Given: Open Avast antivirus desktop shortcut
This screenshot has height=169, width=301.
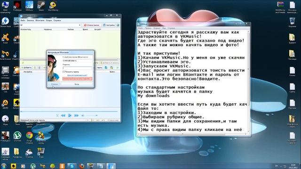Looking at the screenshot, I should click(x=5, y=38).
